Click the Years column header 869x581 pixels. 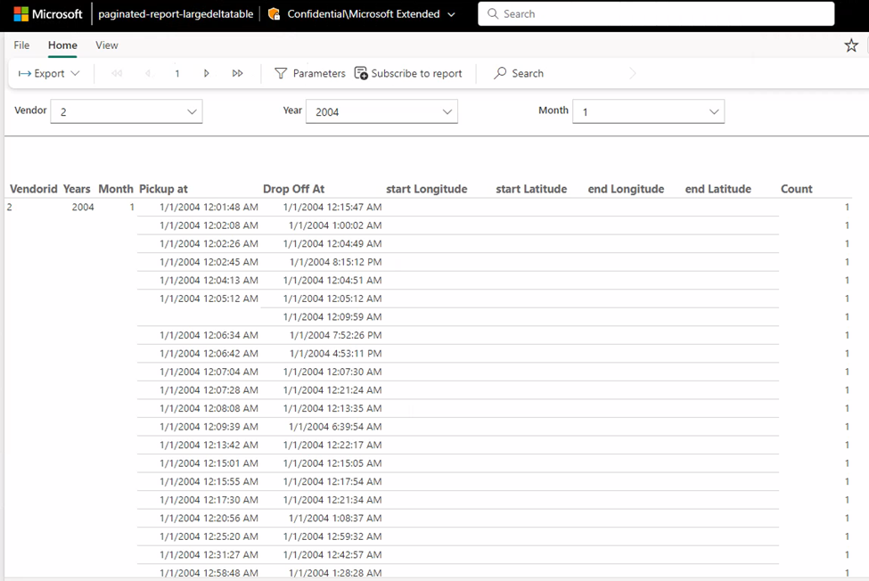click(x=77, y=189)
